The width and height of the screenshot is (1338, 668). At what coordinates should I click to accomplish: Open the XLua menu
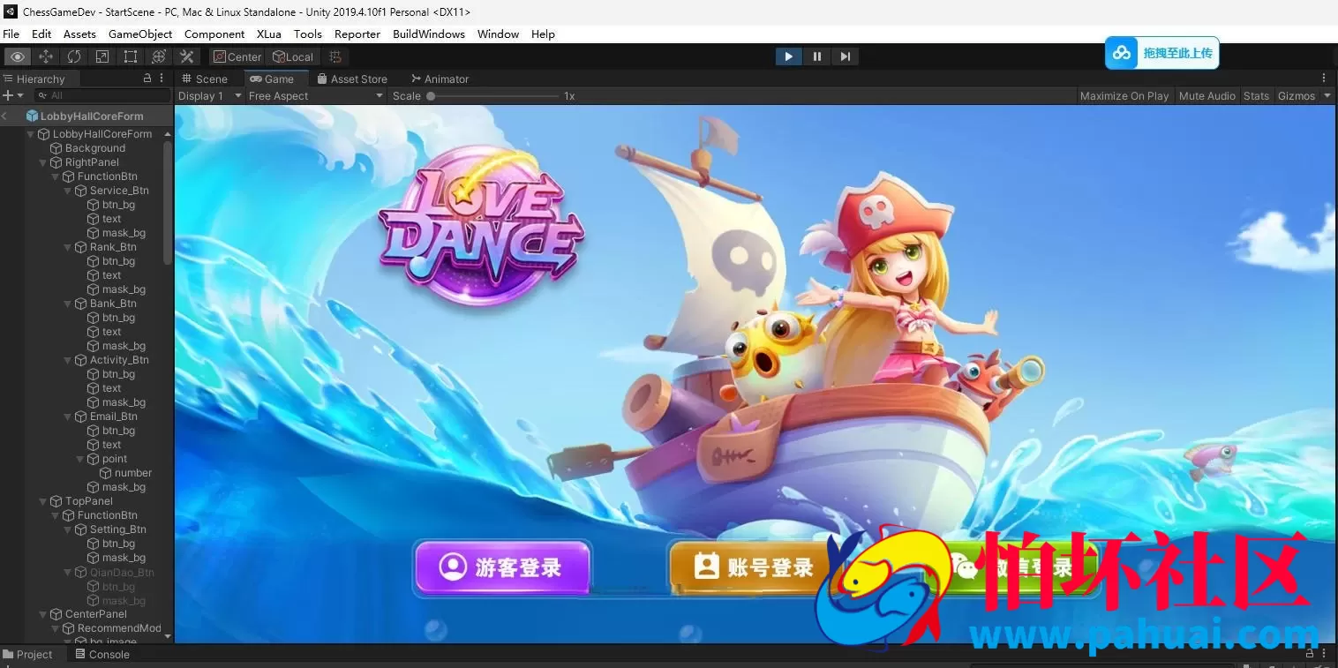tap(269, 34)
